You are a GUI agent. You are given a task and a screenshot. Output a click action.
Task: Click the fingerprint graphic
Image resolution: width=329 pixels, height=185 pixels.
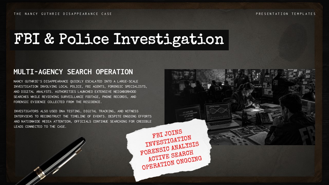[x=293, y=42]
